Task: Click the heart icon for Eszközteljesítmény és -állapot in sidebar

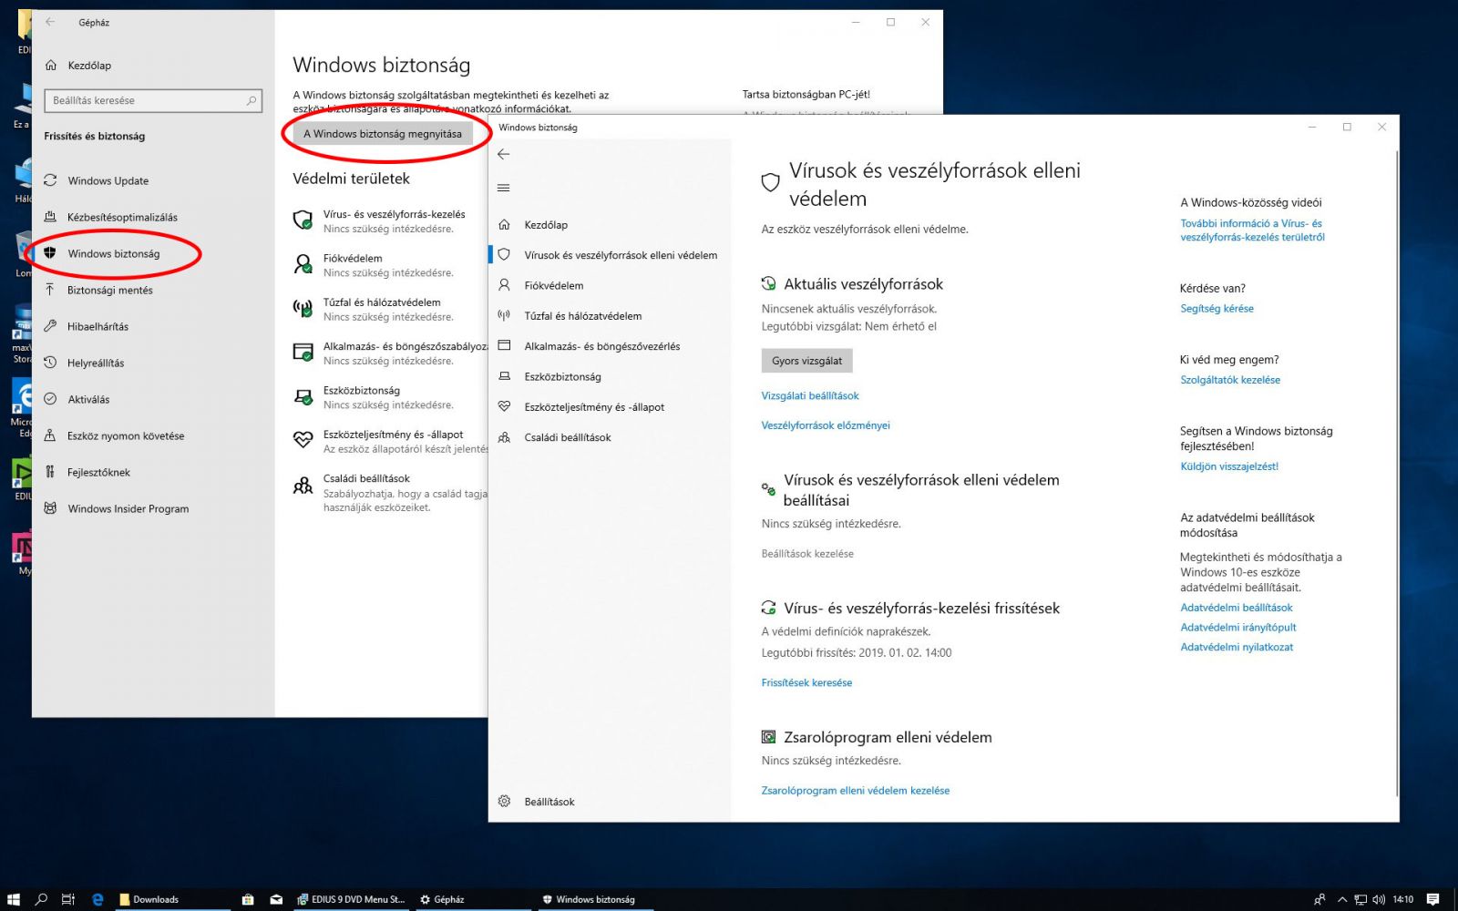Action: pyautogui.click(x=504, y=407)
